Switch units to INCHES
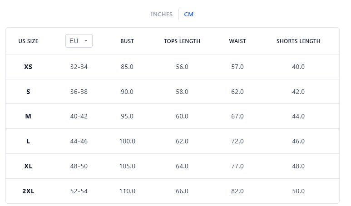This screenshot has width=351, height=206. pyautogui.click(x=162, y=15)
